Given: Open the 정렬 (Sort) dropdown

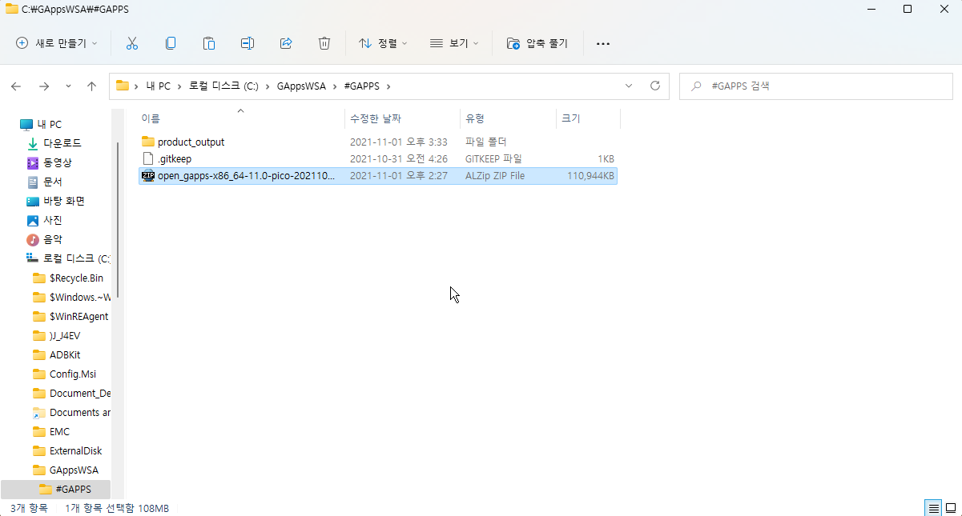Looking at the screenshot, I should [383, 43].
